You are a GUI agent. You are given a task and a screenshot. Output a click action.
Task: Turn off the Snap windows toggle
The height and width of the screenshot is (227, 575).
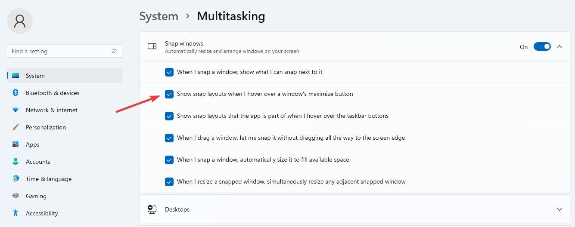[542, 46]
